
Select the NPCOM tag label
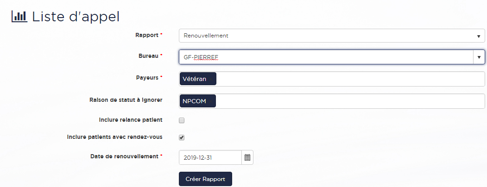pyautogui.click(x=195, y=101)
